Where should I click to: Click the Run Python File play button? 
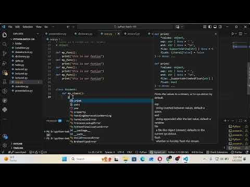point(233,34)
